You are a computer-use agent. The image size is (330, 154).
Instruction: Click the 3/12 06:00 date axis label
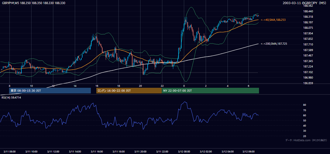[x=249, y=151]
